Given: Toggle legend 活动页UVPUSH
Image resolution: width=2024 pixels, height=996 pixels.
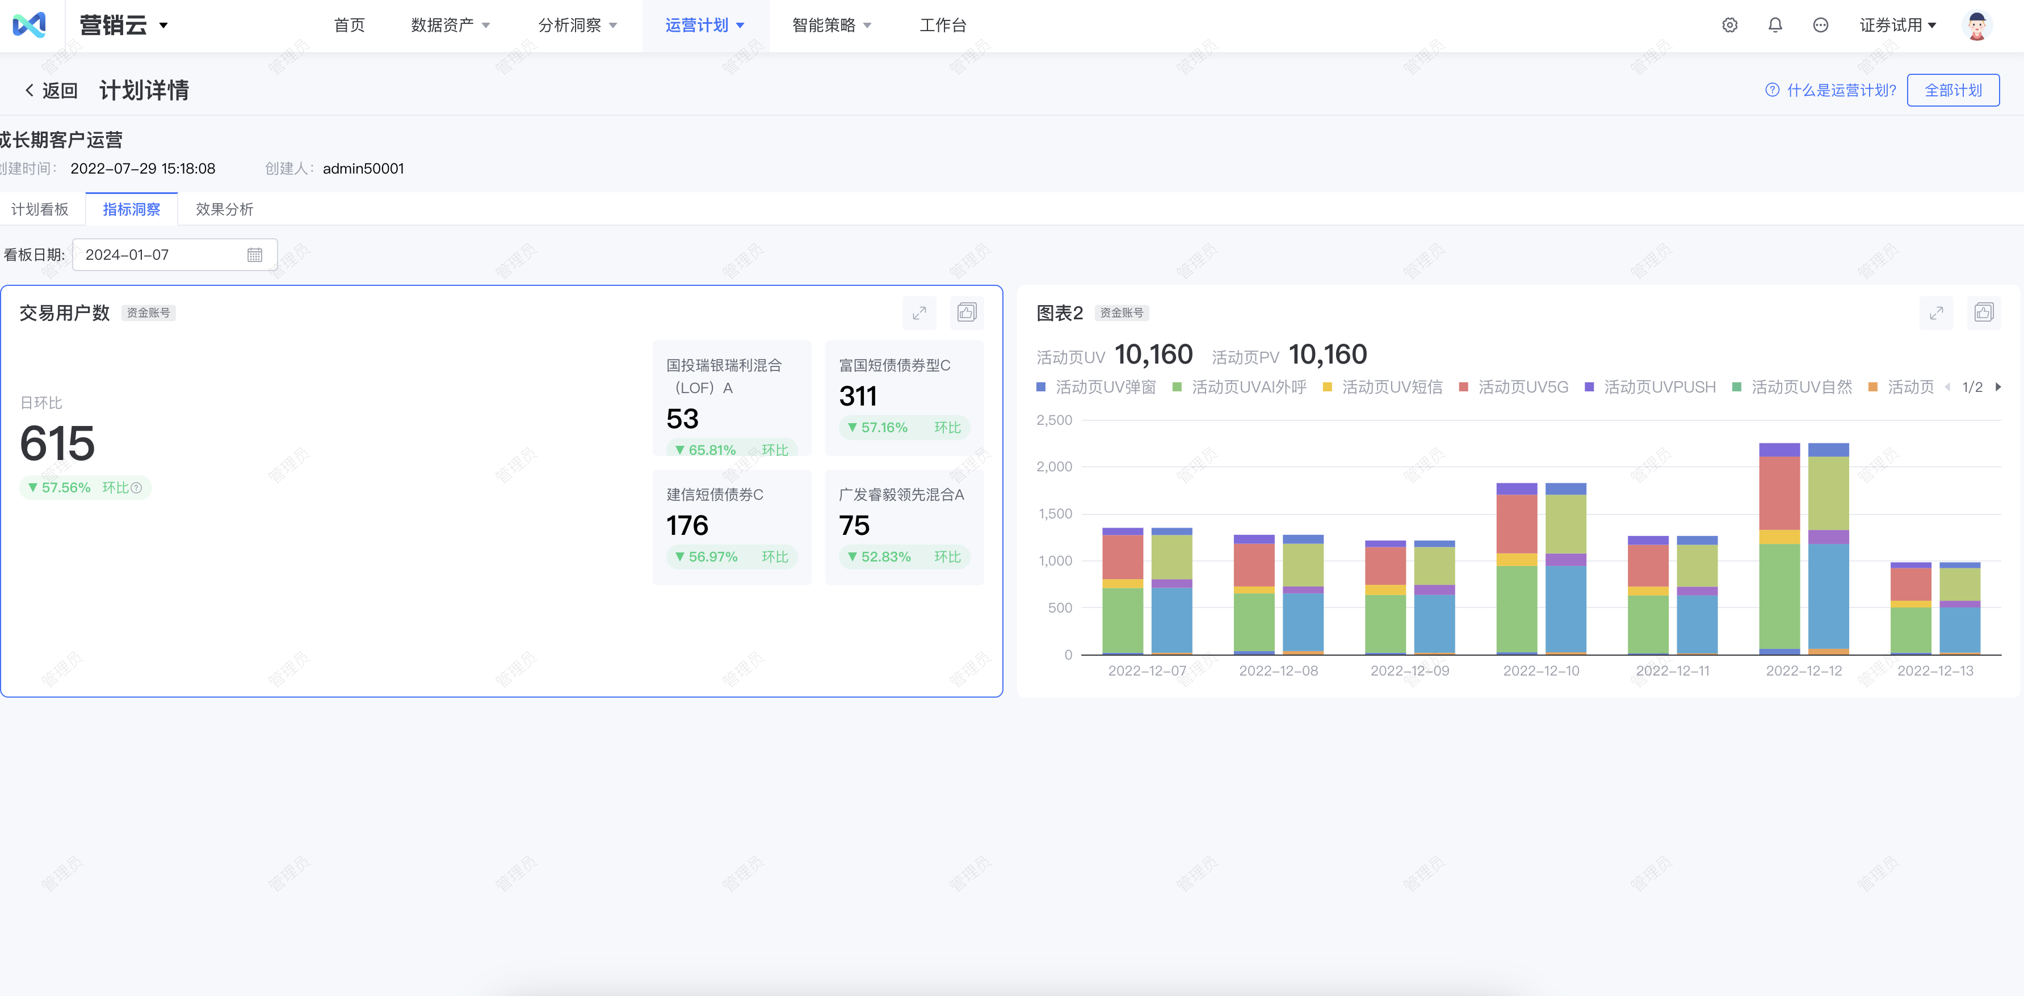Looking at the screenshot, I should point(1650,386).
